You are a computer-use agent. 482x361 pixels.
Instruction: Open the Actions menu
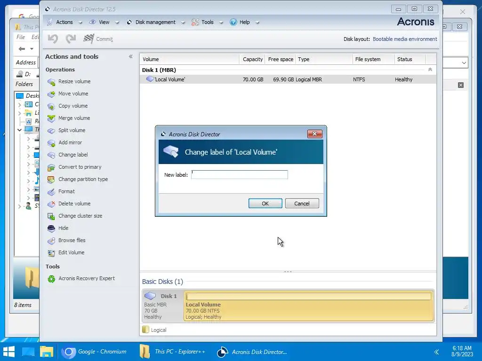click(x=64, y=22)
